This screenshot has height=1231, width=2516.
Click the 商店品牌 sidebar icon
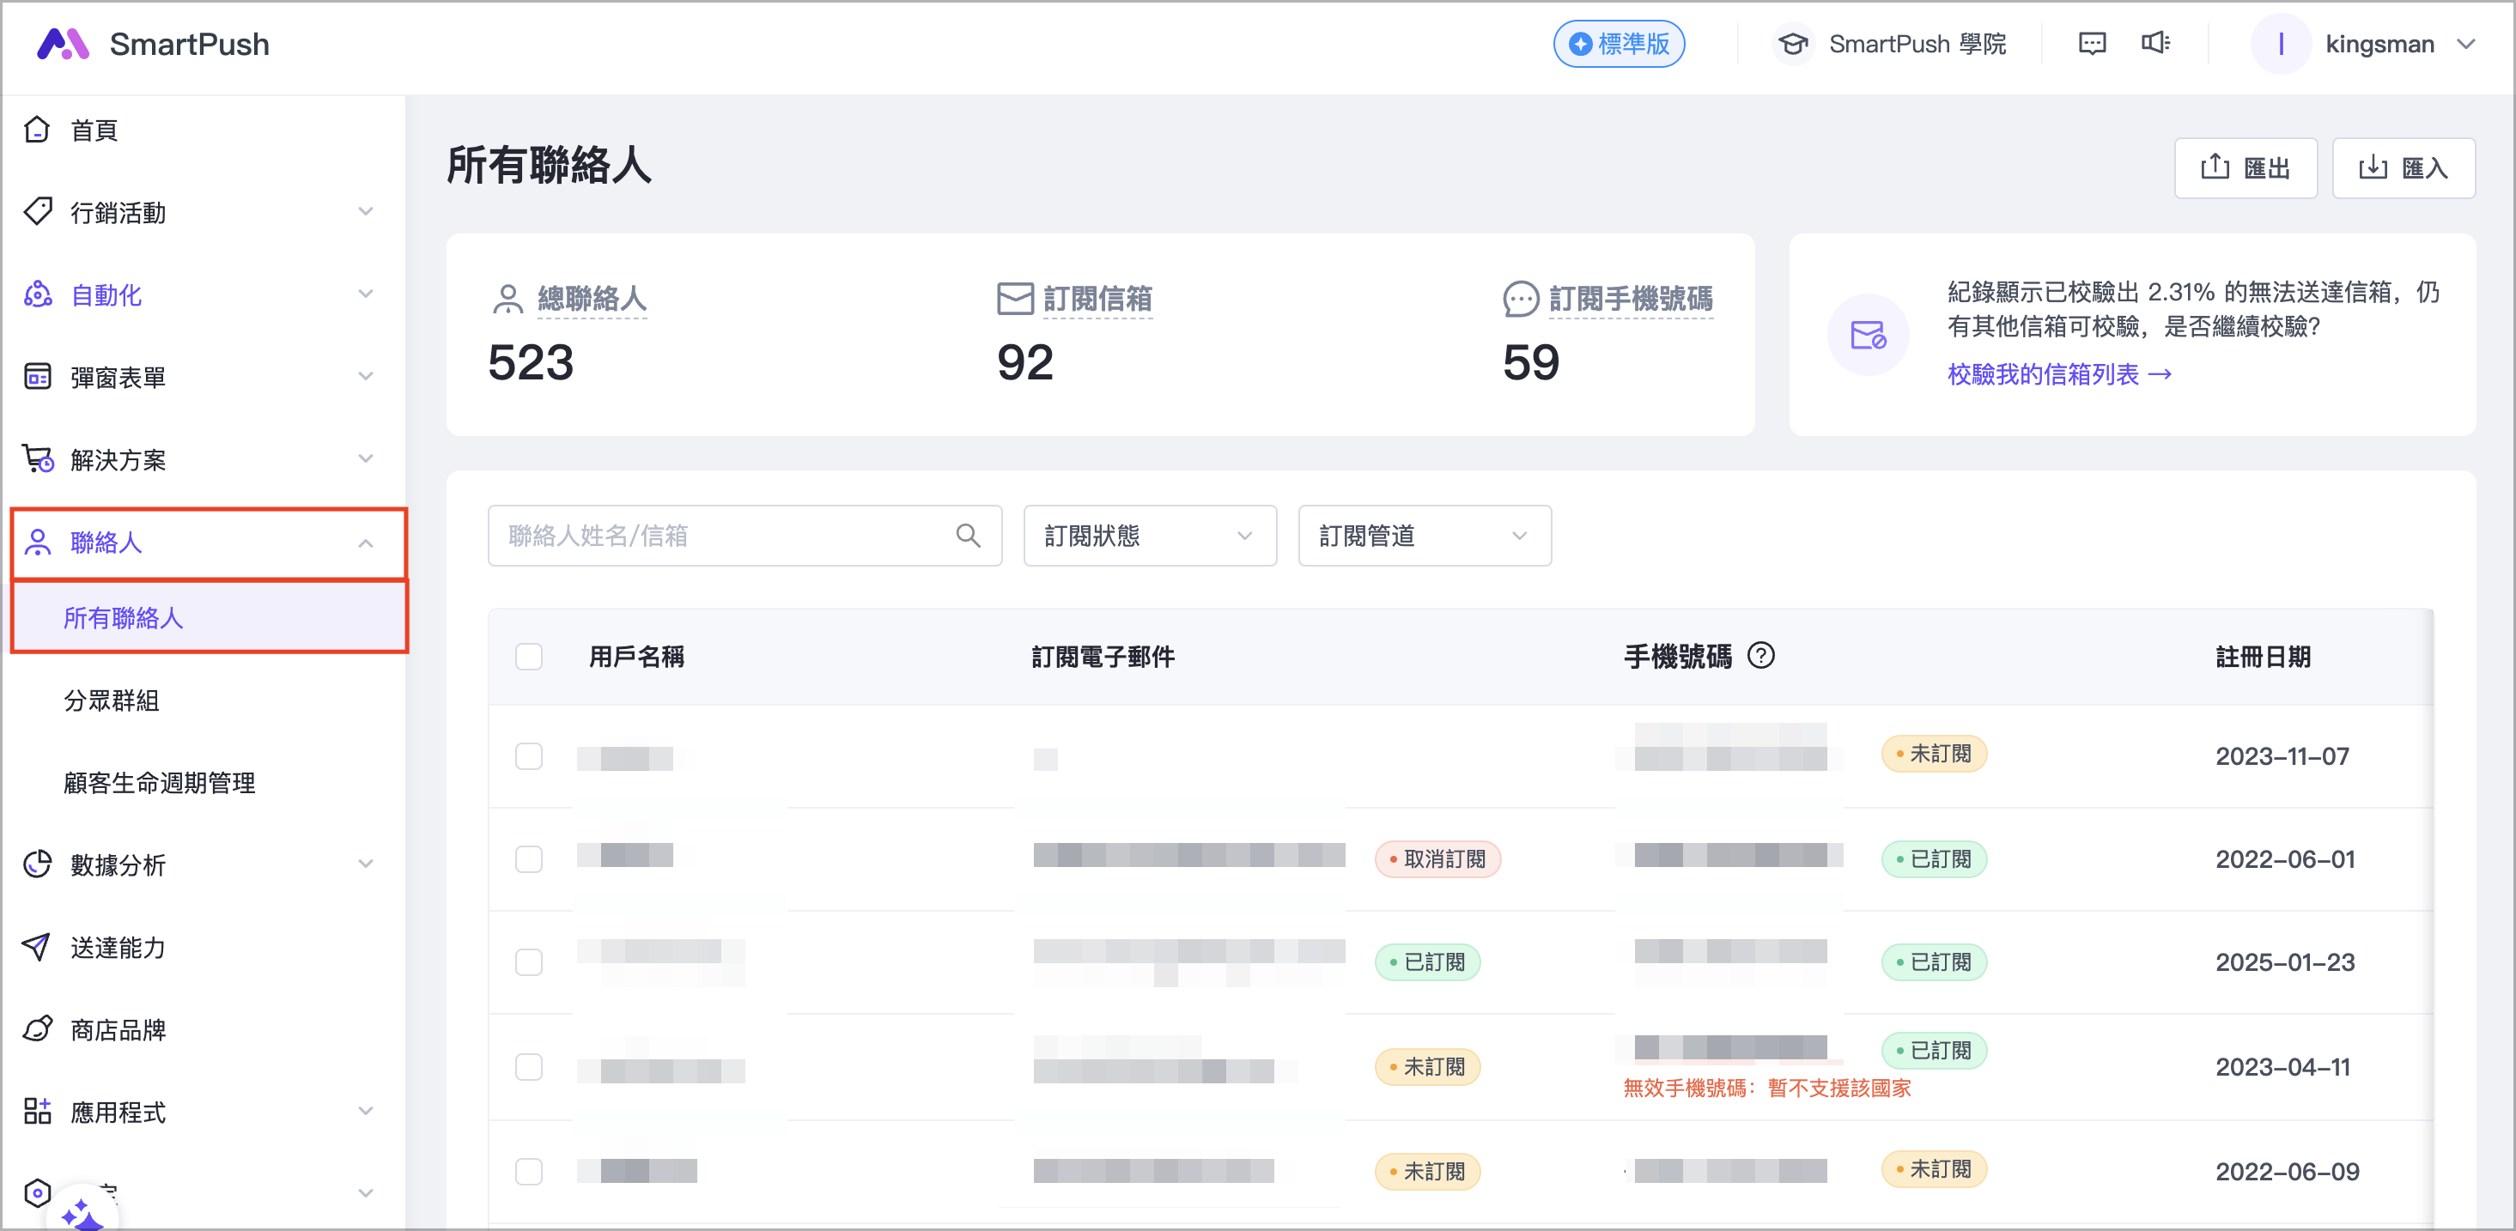[x=37, y=1029]
